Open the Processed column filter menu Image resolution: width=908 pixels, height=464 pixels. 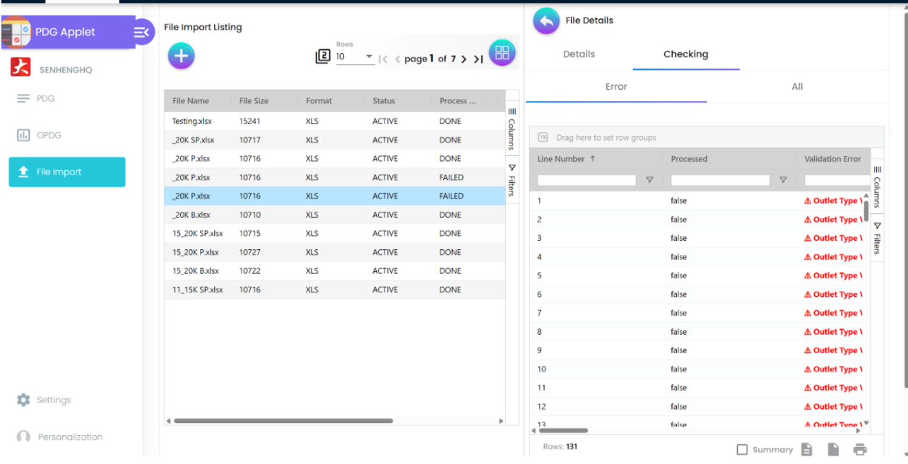tap(783, 180)
